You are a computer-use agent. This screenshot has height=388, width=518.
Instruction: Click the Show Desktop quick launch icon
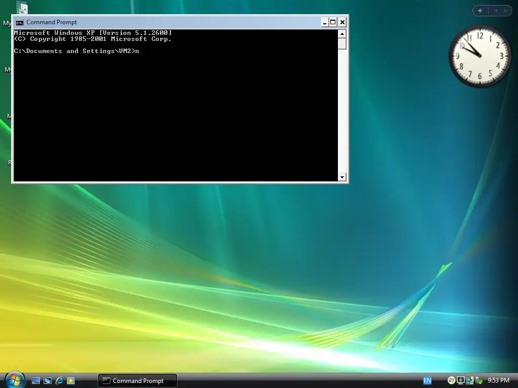tap(36, 381)
